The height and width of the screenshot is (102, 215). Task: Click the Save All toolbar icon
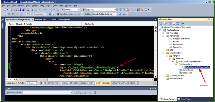pyautogui.click(x=23, y=10)
